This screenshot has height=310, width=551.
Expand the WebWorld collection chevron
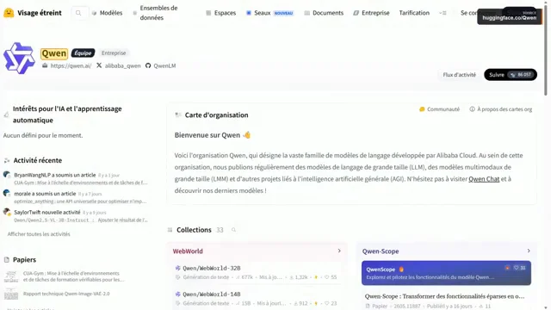click(339, 251)
